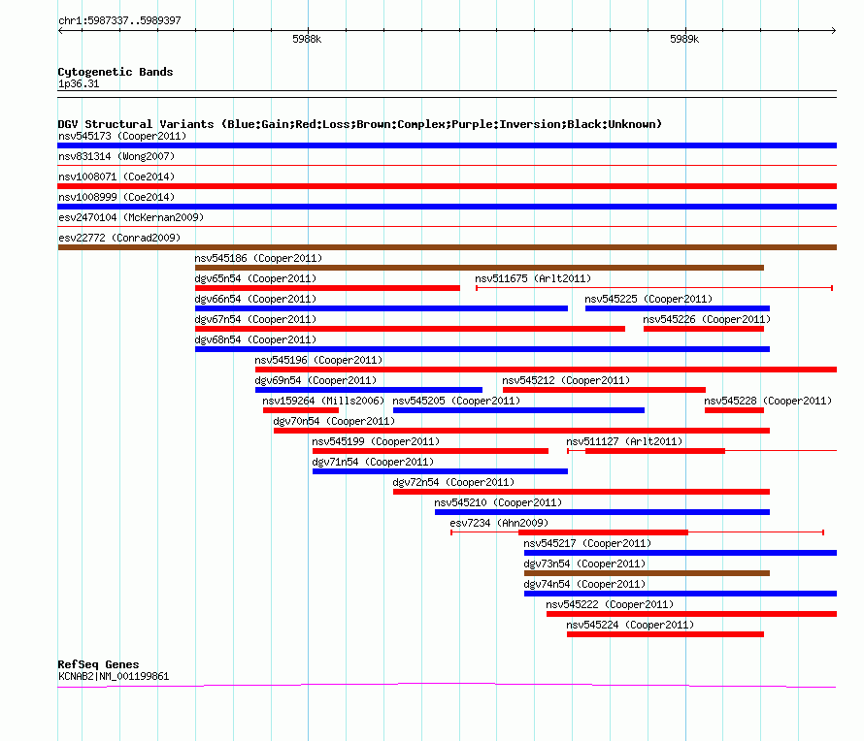The width and height of the screenshot is (864, 741).
Task: Click the 1p36.31 band label
Action: tap(79, 83)
